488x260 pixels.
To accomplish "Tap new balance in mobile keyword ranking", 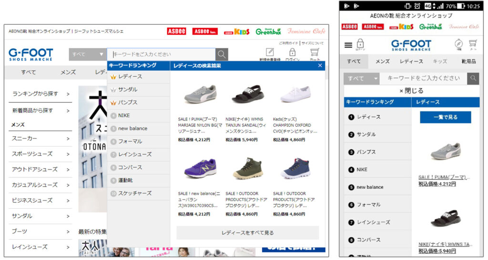I will 377,187.
